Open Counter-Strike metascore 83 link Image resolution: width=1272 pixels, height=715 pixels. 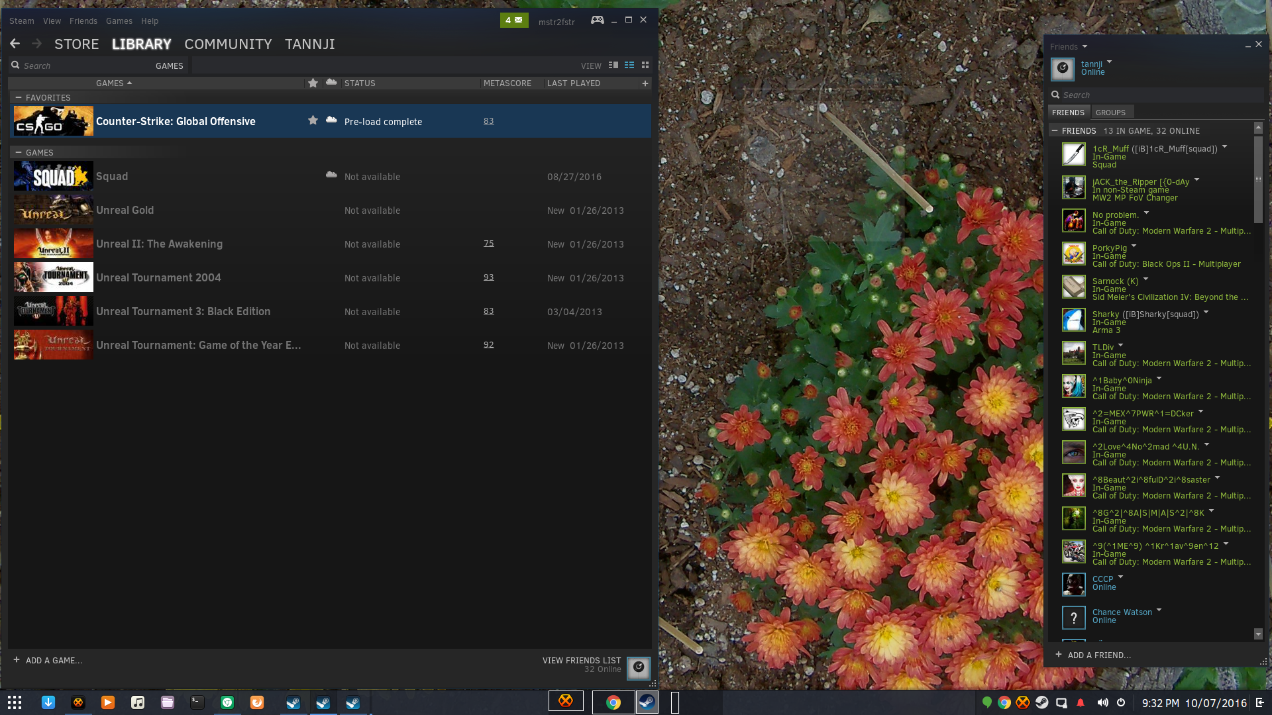pos(488,120)
